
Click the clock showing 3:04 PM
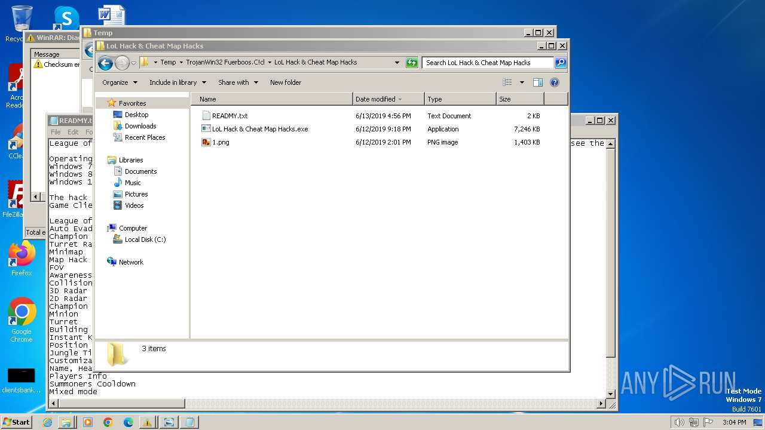pos(734,422)
